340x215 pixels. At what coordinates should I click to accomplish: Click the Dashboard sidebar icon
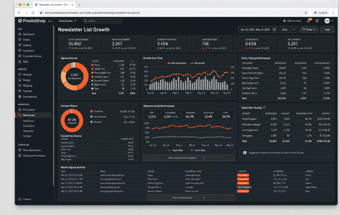(x=20, y=35)
